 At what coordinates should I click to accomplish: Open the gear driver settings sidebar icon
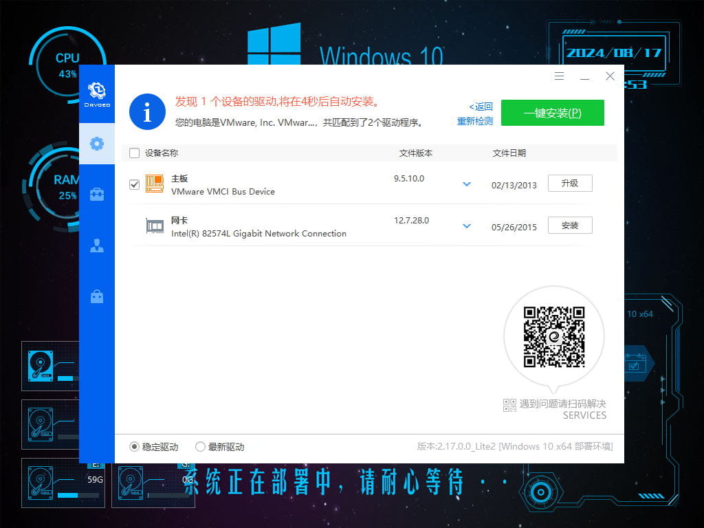(x=97, y=144)
